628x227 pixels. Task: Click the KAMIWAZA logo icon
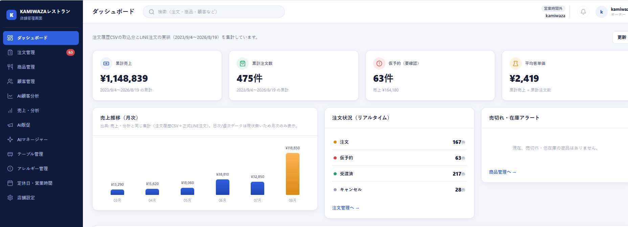click(x=12, y=15)
